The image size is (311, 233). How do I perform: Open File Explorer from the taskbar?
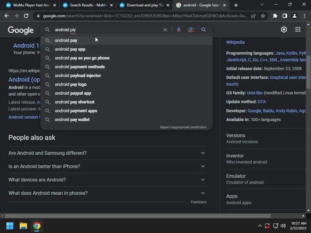coord(23,226)
